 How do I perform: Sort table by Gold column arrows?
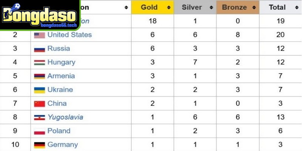[168, 8]
